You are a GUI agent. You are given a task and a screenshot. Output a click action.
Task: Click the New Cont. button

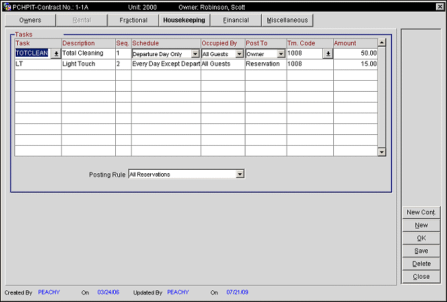(422, 212)
